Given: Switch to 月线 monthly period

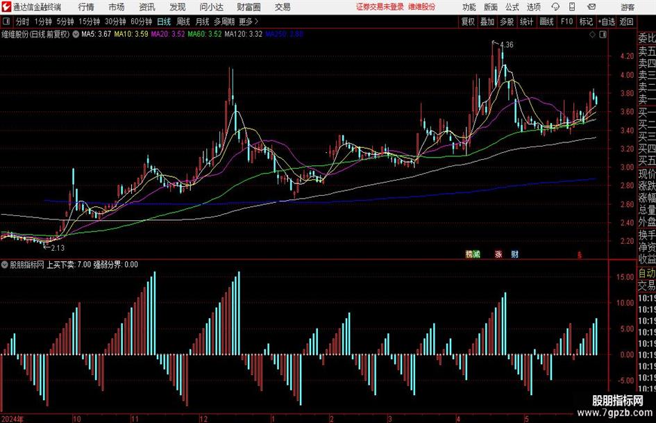Looking at the screenshot, I should point(202,22).
